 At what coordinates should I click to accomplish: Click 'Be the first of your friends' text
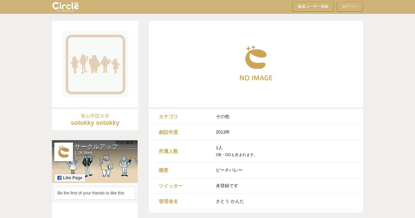(x=91, y=193)
